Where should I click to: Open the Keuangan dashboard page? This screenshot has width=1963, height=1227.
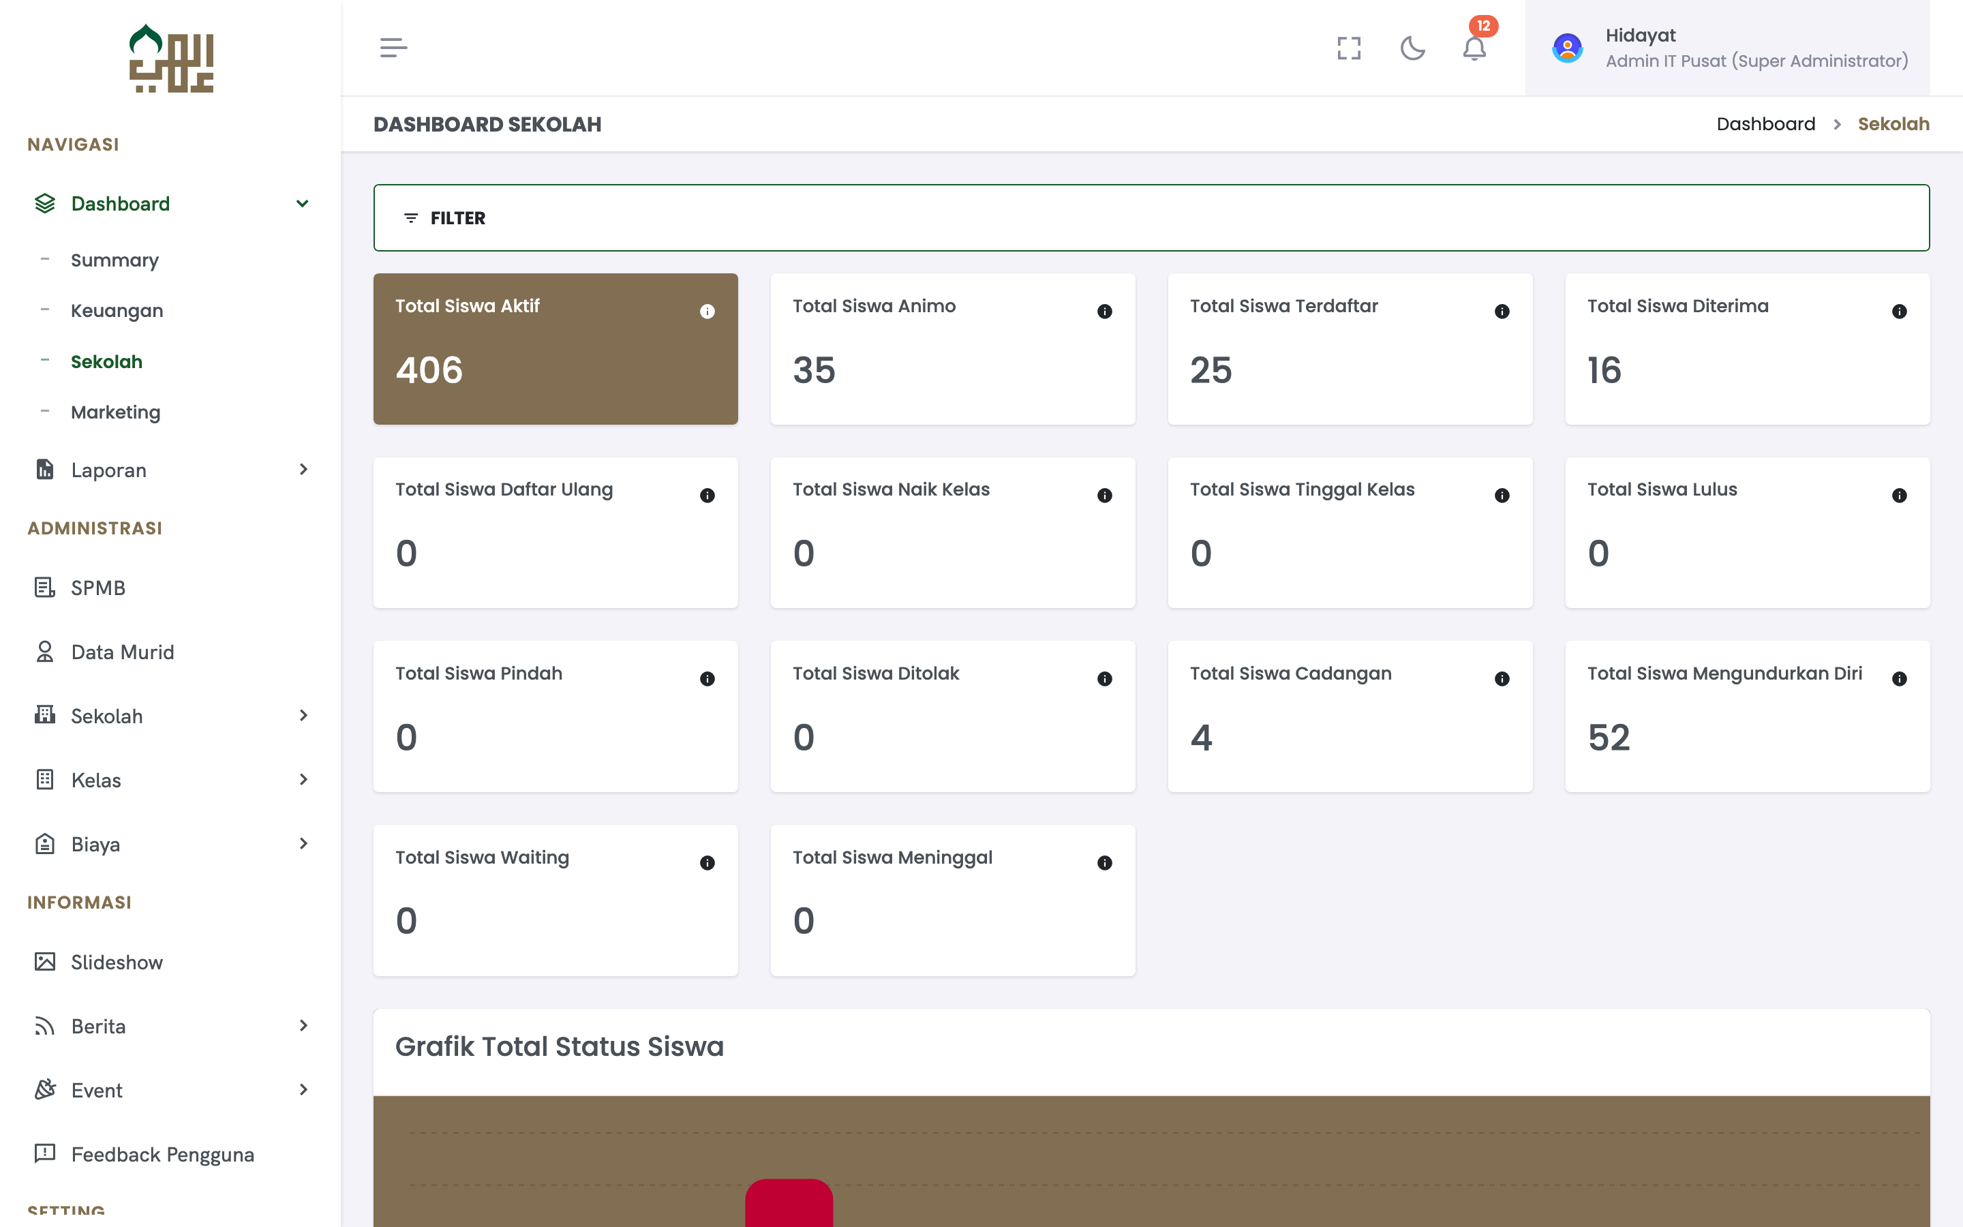(x=117, y=311)
